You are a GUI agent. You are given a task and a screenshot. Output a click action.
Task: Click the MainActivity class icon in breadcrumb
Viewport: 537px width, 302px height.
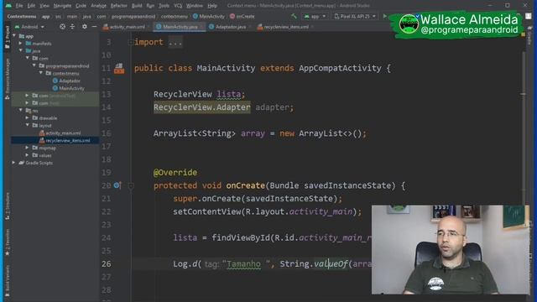tap(196, 16)
